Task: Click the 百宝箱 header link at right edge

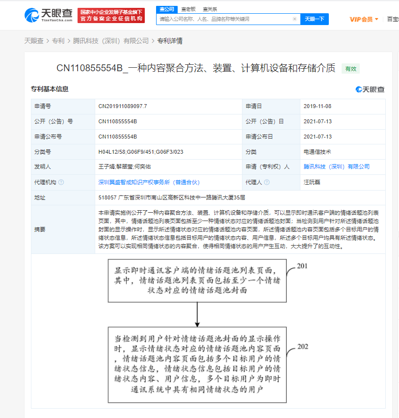Action: [393, 19]
